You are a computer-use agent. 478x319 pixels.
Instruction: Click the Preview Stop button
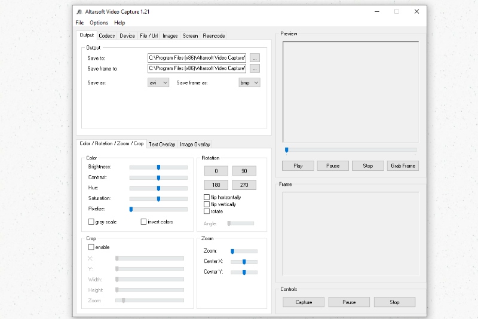368,165
